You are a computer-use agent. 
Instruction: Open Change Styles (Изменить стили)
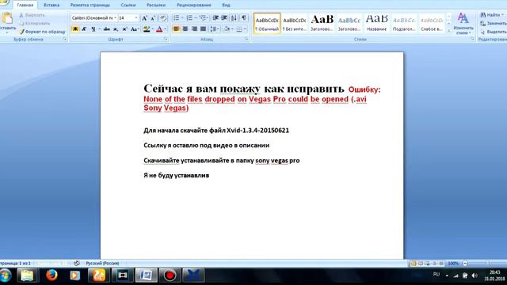pos(463,23)
